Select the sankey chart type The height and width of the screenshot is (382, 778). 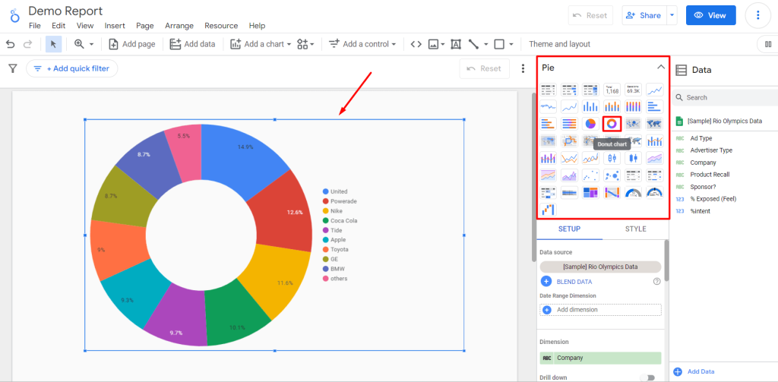(x=612, y=192)
